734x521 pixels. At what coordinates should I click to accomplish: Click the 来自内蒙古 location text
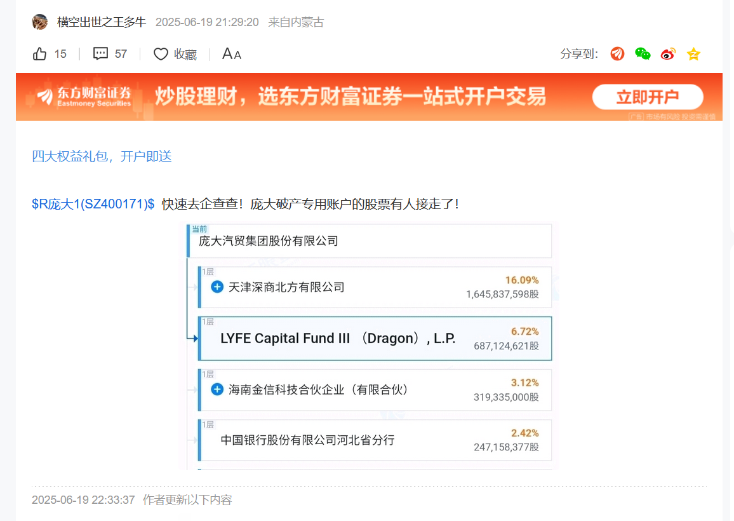click(296, 22)
